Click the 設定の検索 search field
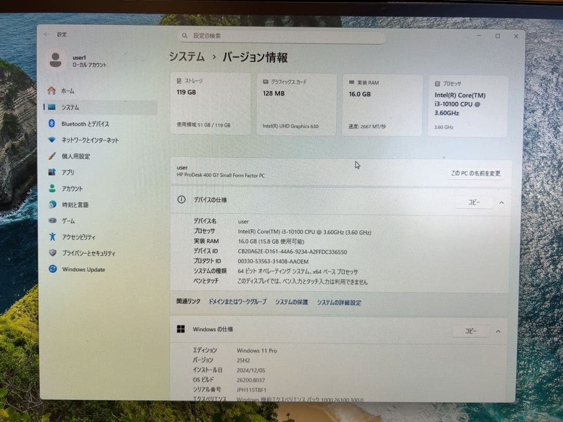Viewport: 563px width, 422px height. (281, 36)
